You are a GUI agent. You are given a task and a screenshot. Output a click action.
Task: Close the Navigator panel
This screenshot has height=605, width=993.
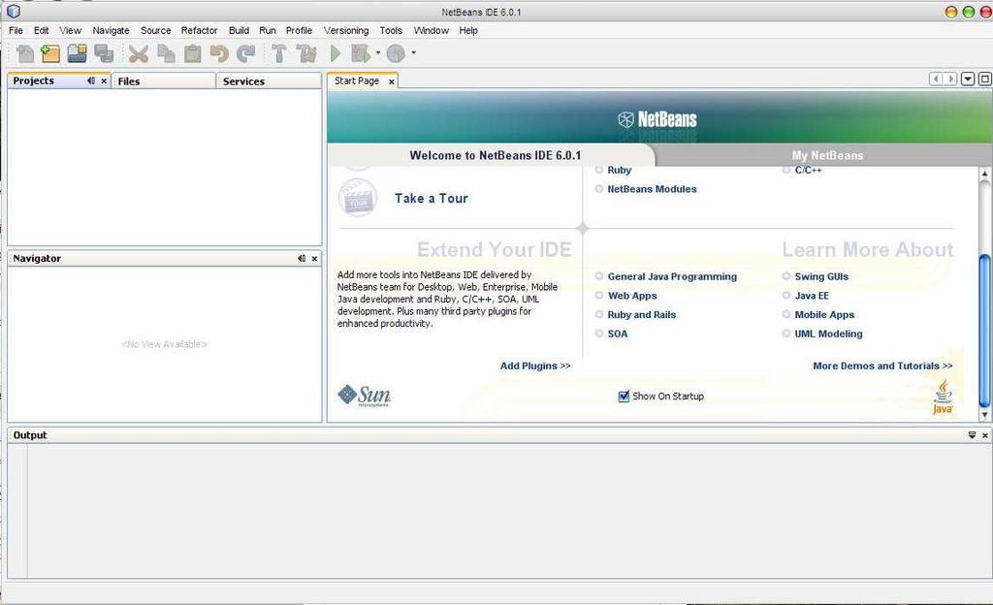tap(315, 259)
